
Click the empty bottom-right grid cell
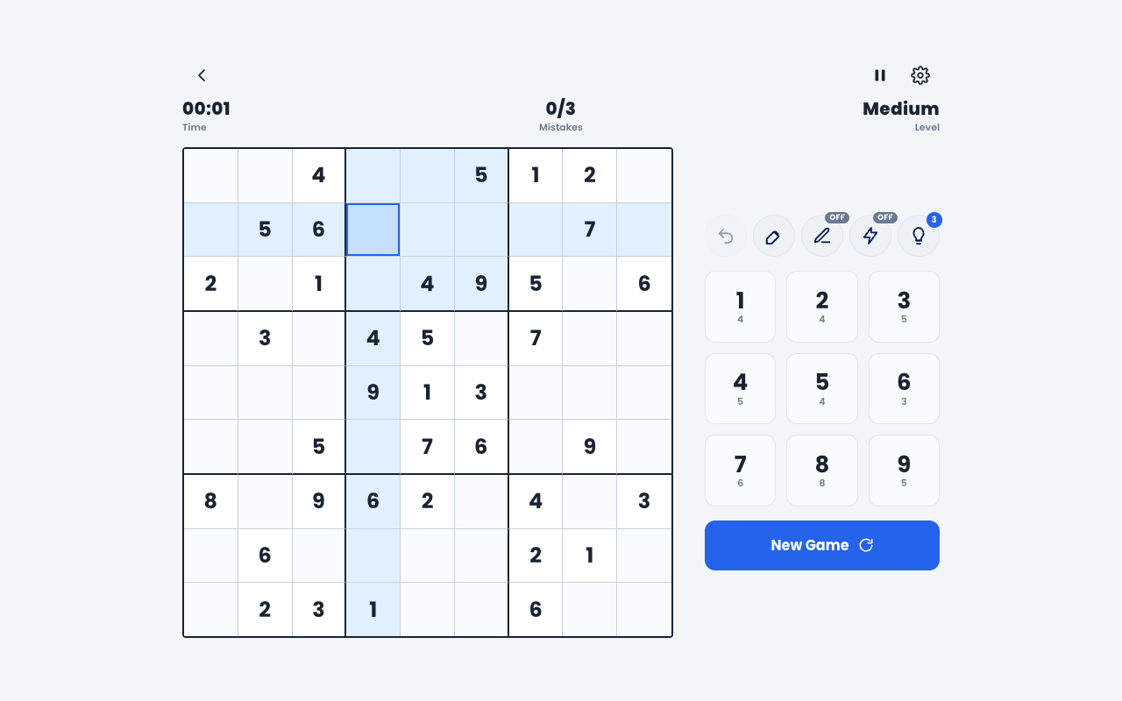(x=644, y=609)
